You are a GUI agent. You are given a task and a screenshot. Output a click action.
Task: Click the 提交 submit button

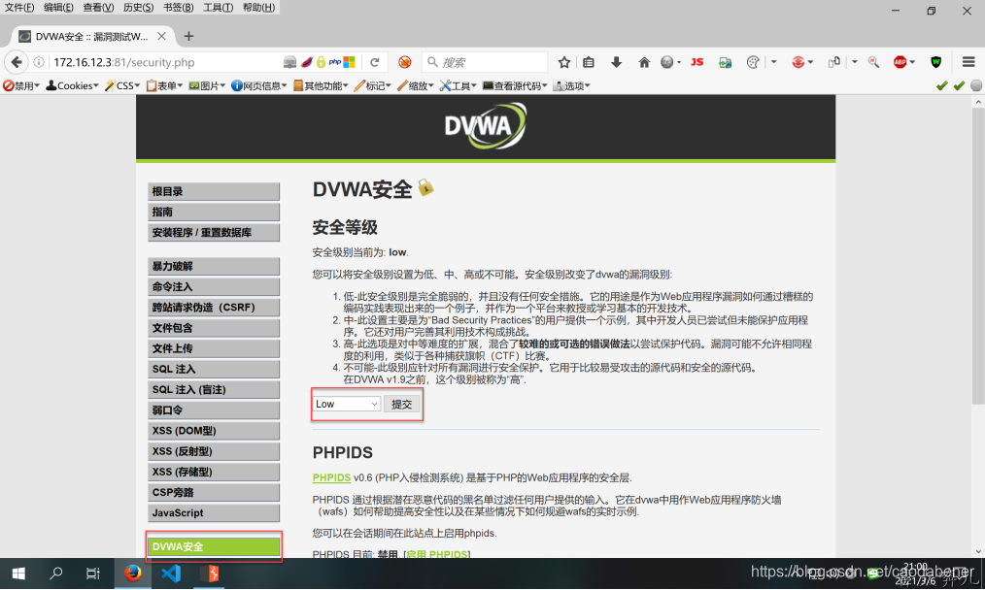coord(401,404)
